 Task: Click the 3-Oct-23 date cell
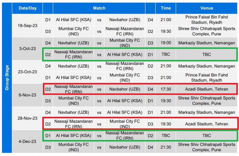click(x=27, y=49)
